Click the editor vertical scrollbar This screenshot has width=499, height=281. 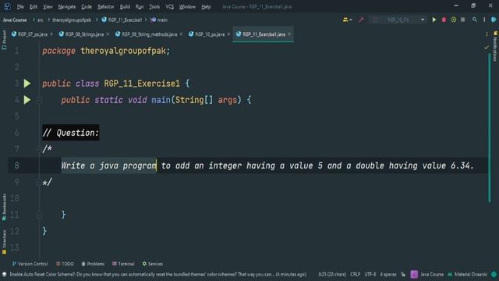490,127
